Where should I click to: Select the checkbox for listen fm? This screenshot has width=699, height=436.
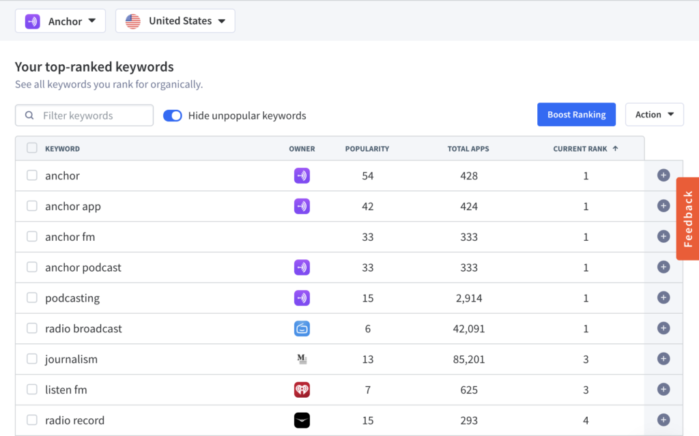point(31,389)
